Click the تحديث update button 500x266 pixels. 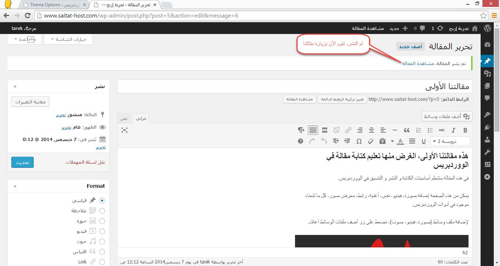pyautogui.click(x=22, y=162)
